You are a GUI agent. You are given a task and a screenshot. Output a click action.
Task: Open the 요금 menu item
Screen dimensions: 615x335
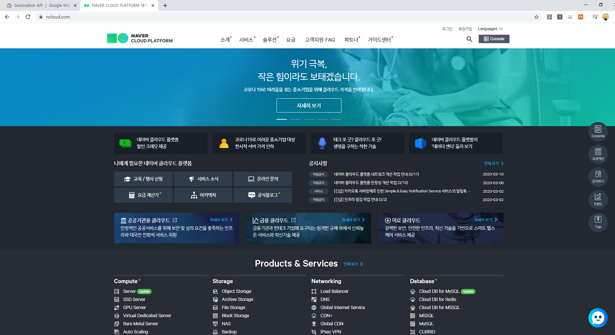[291, 40]
